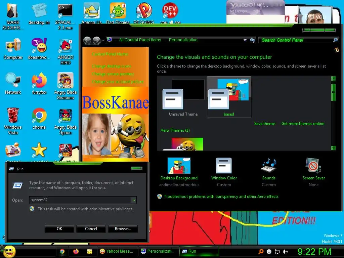This screenshot has height=258, width=344.
Task: Switch to Run taskbar button
Action: [199, 251]
